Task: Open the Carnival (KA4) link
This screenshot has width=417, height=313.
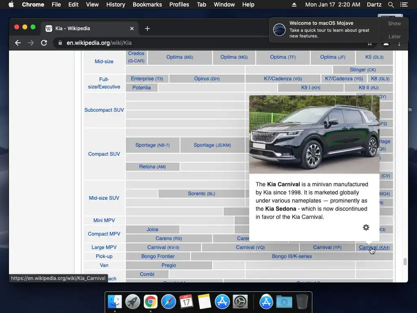Action: (374, 247)
